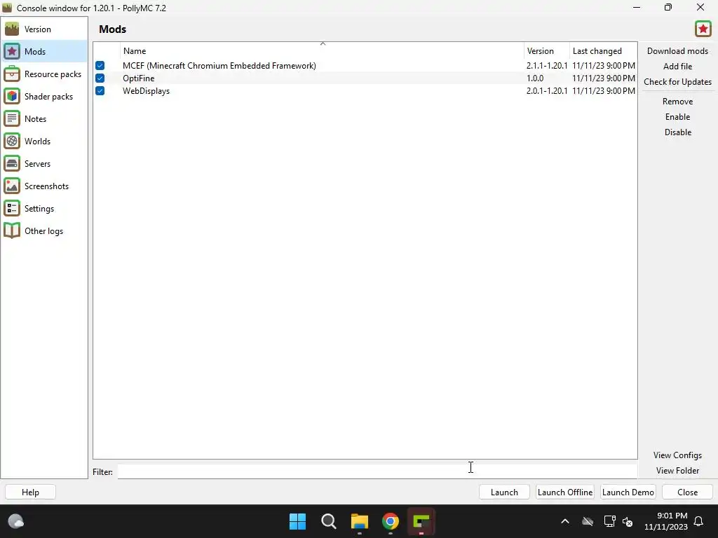Screen dimensions: 718x538
Task: Open the Servers page icon
Action: pyautogui.click(x=12, y=164)
